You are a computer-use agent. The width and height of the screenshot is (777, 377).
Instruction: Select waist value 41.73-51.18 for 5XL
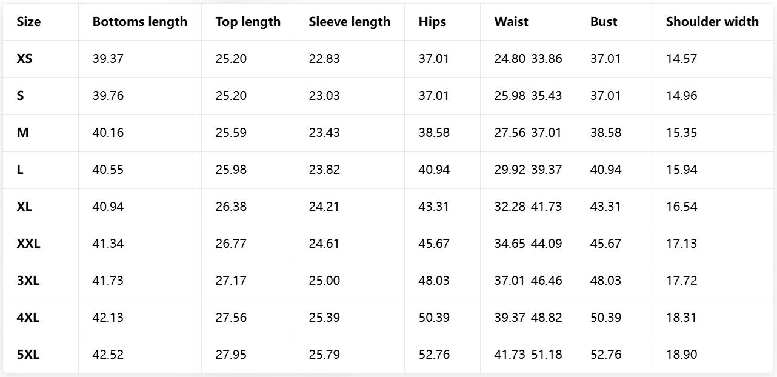coord(528,355)
